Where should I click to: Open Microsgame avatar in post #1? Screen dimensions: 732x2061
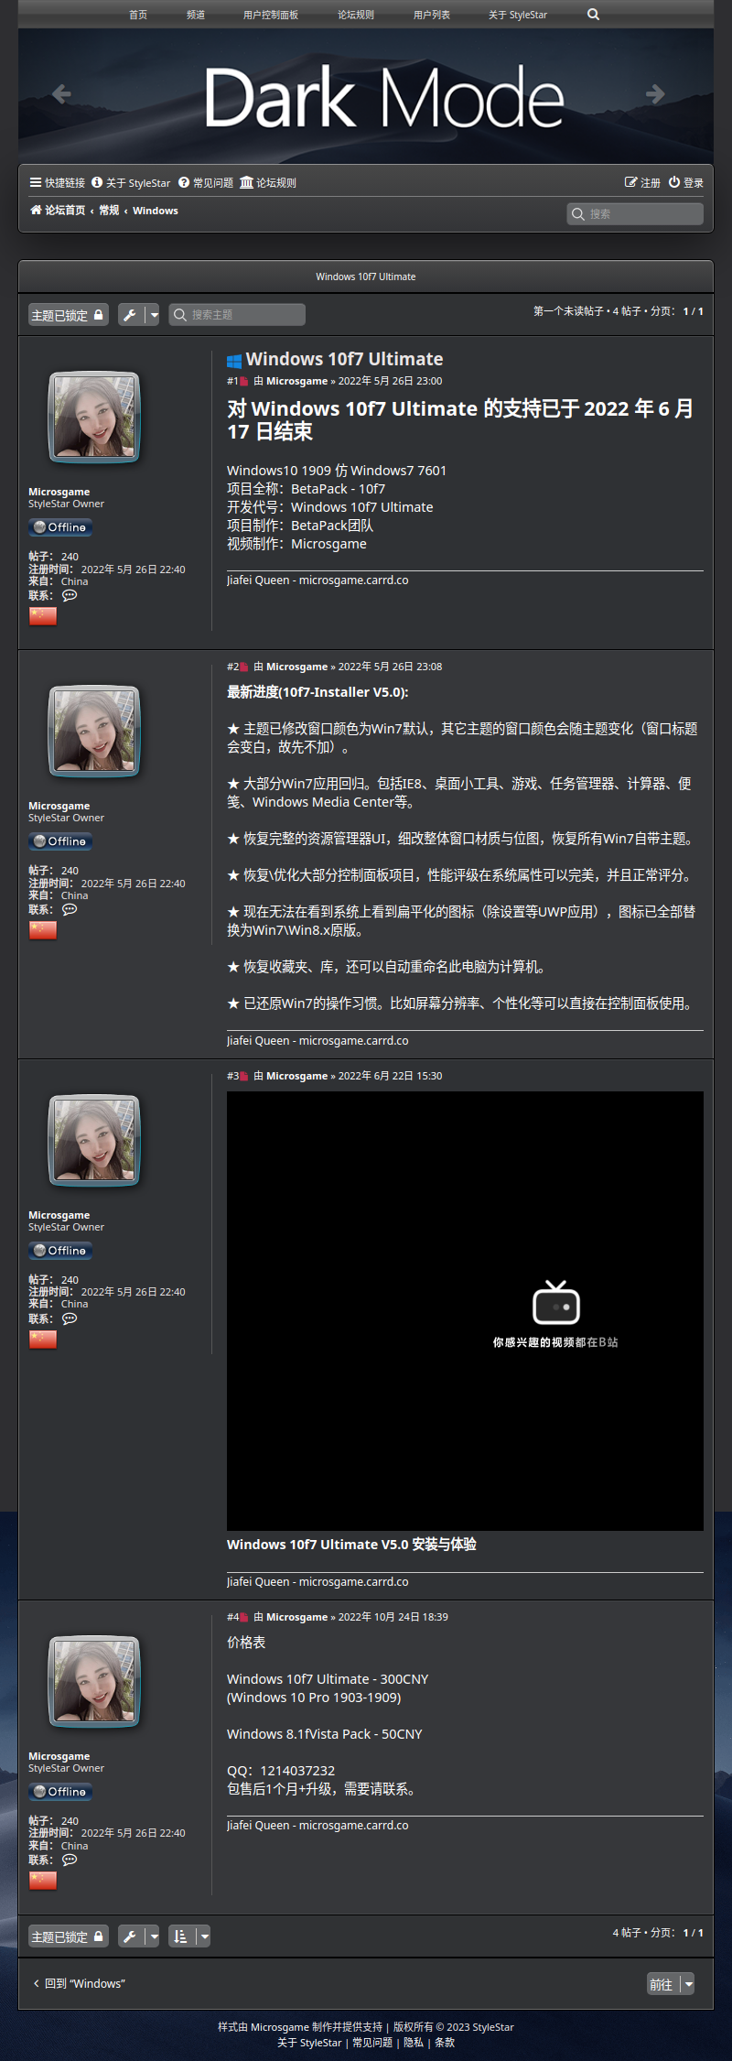[94, 417]
